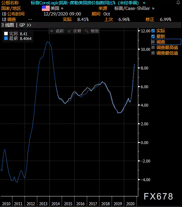182x207 pixels.
Task: Expand the source chevron after Case-Shiller
Action: [153, 8]
